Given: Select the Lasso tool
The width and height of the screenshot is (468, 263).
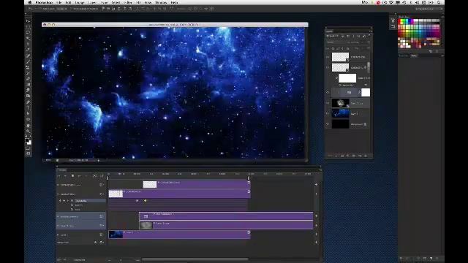Looking at the screenshot, I should pyautogui.click(x=29, y=33).
